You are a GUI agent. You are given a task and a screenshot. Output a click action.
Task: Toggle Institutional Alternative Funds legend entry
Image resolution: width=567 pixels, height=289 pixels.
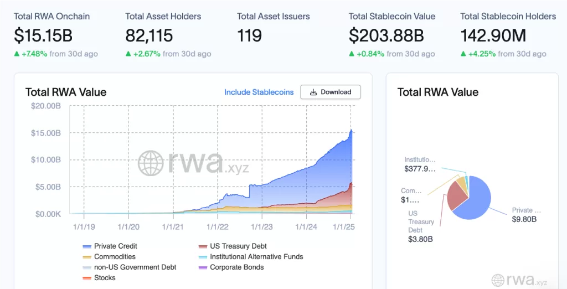250,256
